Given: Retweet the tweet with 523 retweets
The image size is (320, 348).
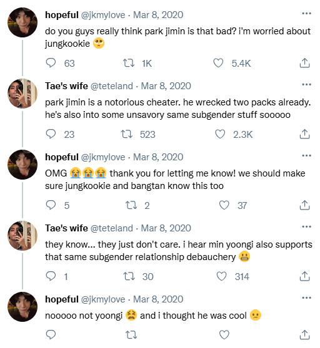Looking at the screenshot, I should point(126,134).
